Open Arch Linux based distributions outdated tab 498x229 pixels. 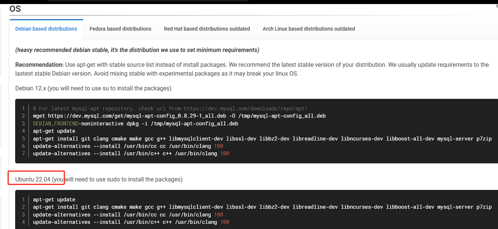coord(309,29)
